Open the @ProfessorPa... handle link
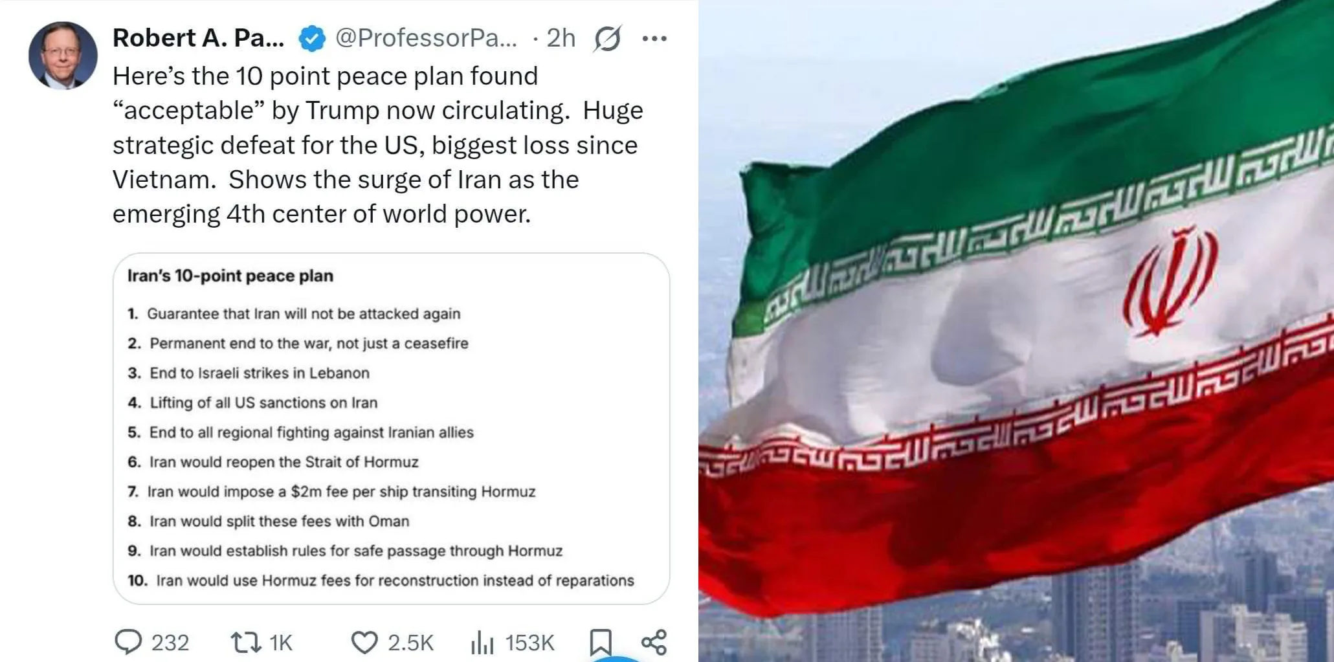The width and height of the screenshot is (1334, 662). tap(426, 38)
